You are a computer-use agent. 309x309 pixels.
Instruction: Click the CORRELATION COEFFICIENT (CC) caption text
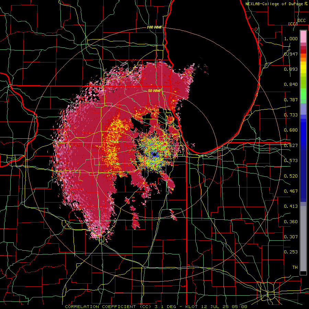pyautogui.click(x=108, y=307)
